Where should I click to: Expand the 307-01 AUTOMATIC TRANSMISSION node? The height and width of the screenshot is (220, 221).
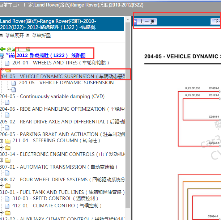click(1, 160)
